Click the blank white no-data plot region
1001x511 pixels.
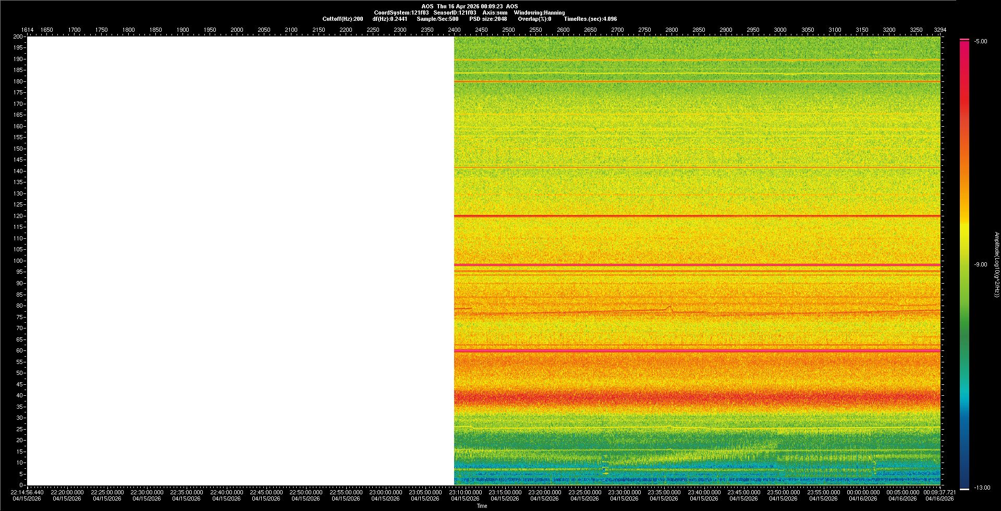(x=240, y=261)
